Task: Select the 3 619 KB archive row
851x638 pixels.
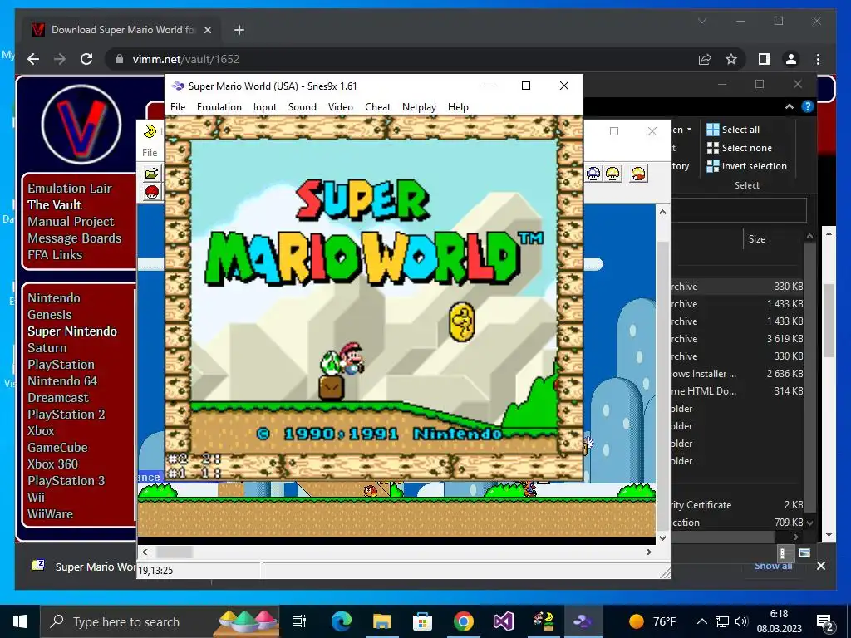Action: pyautogui.click(x=737, y=339)
